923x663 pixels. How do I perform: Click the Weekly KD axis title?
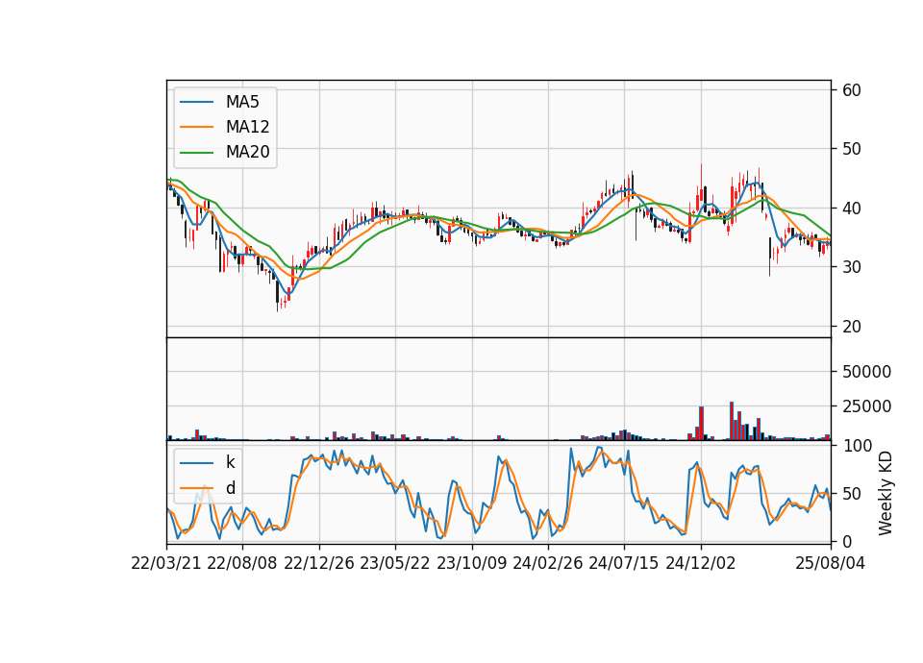[886, 493]
